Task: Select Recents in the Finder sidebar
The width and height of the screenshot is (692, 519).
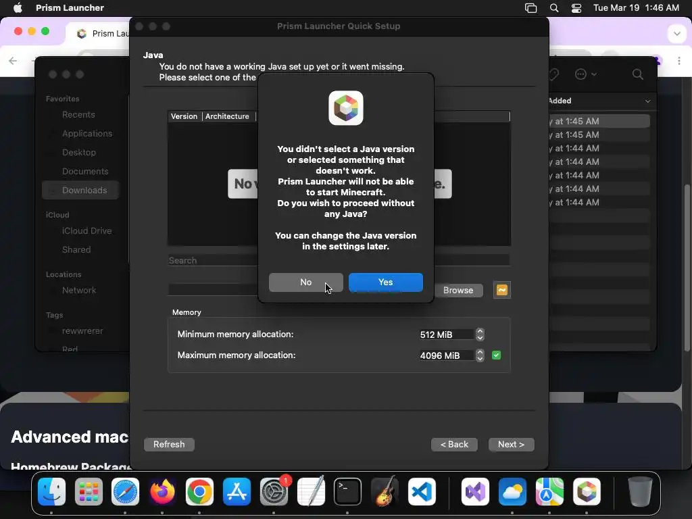Action: point(78,114)
